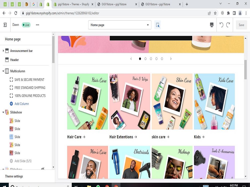
Task: Switch to the second GIGI16store browser tab
Action: [x=161, y=4]
